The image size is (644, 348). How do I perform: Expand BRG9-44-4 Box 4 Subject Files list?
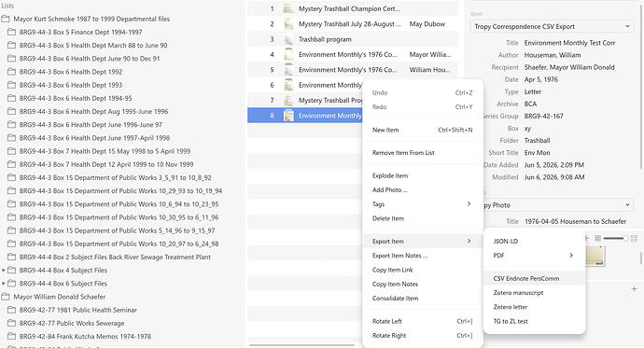pyautogui.click(x=4, y=270)
